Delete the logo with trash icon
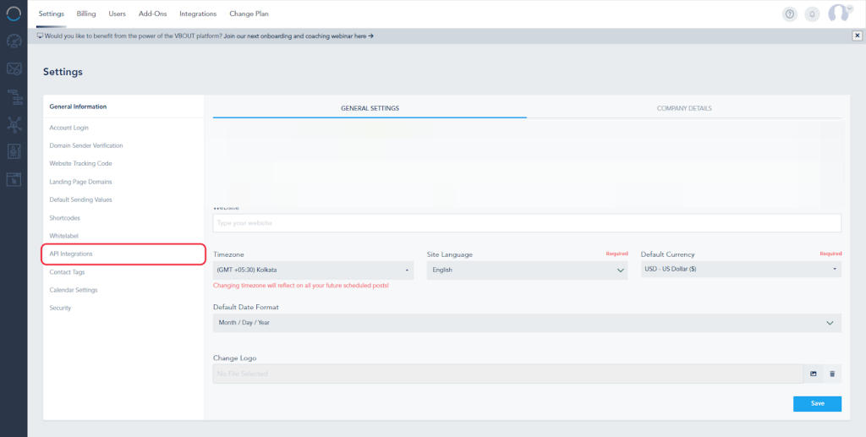Image resolution: width=866 pixels, height=437 pixels. [832, 374]
